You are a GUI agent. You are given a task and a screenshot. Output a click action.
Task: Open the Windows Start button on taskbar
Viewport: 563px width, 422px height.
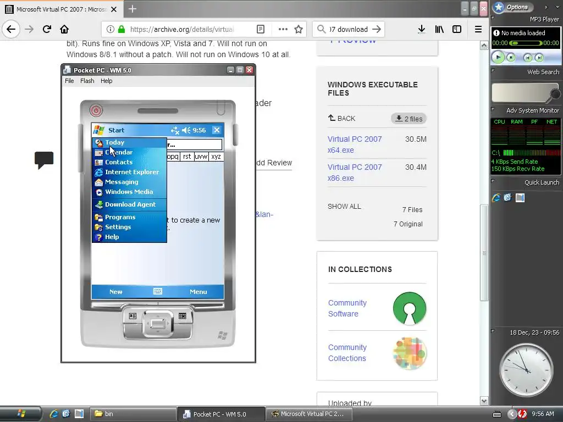click(21, 414)
